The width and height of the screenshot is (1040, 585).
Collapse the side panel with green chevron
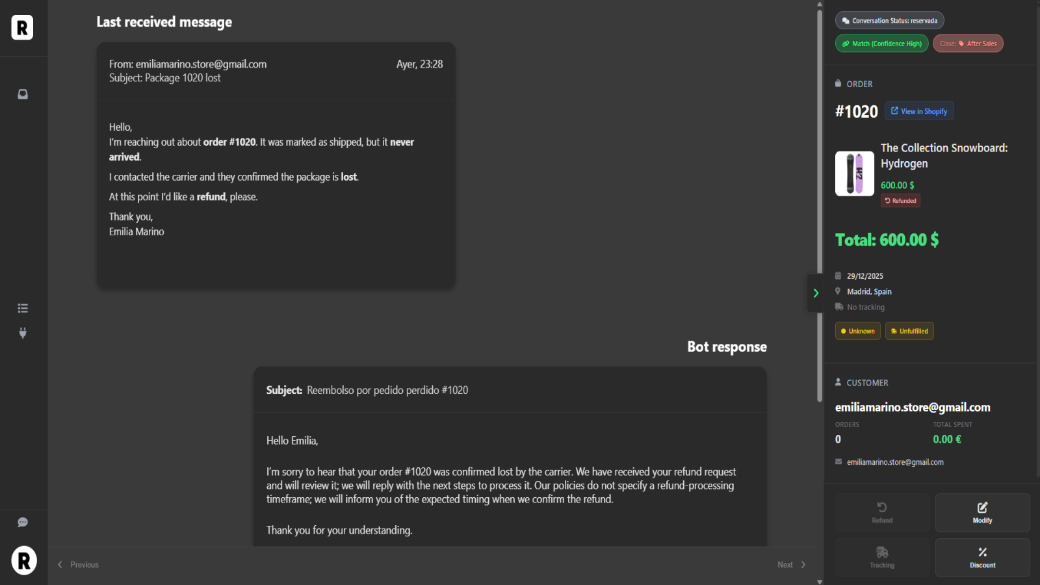(816, 293)
